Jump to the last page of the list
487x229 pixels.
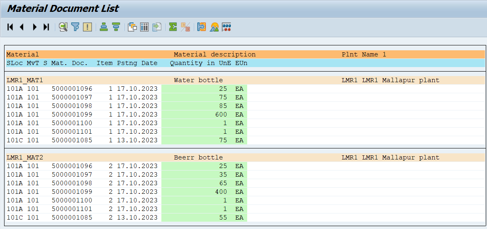point(46,27)
